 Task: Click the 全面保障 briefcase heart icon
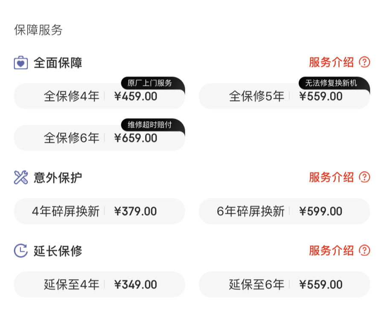point(21,63)
